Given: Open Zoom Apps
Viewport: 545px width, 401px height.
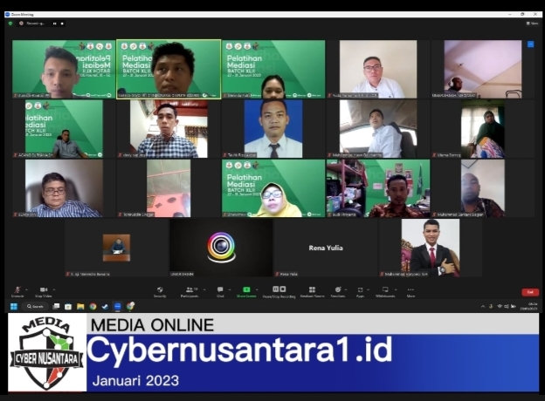Looking at the screenshot, I should (360, 292).
